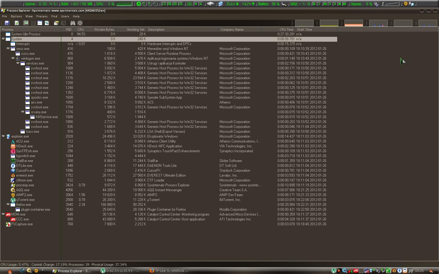Sort by the Working Set column header
The width and height of the screenshot is (439, 274).
tap(132, 30)
